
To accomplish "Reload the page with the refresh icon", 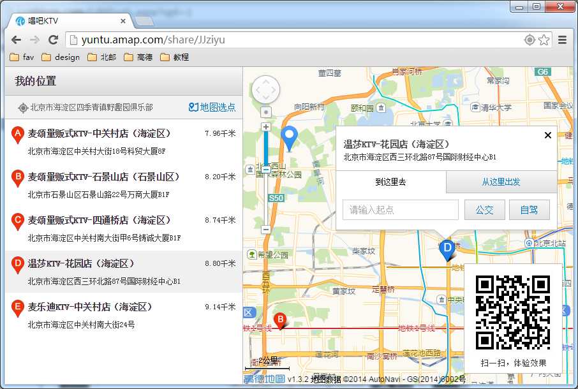I will [x=54, y=40].
